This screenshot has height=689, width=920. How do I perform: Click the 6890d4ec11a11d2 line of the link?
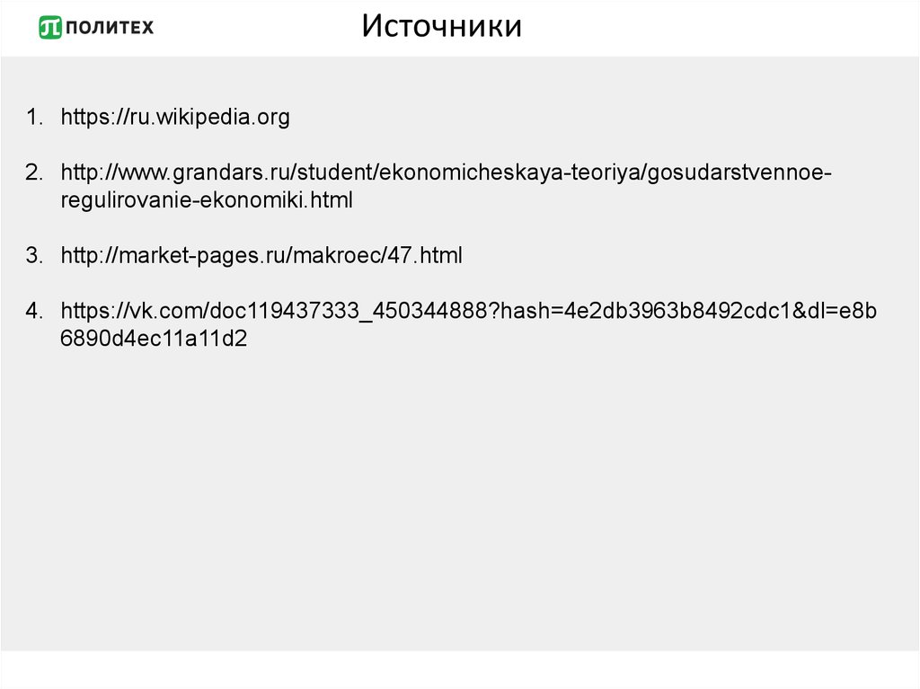point(154,339)
